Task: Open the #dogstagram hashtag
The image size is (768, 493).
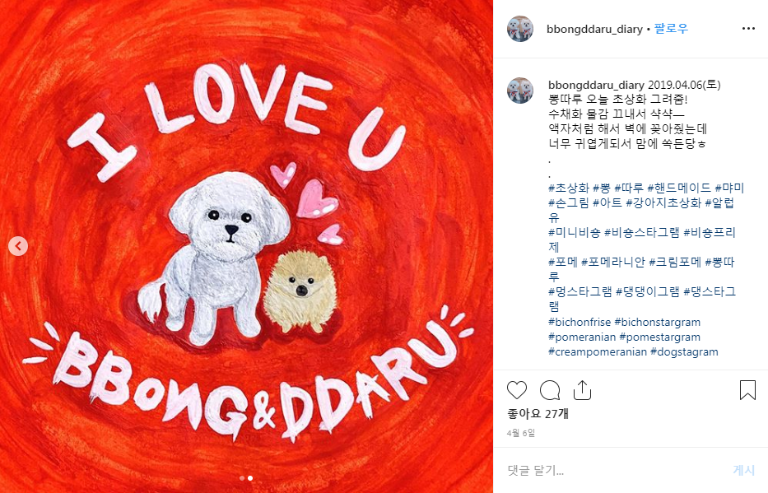Action: (x=684, y=351)
